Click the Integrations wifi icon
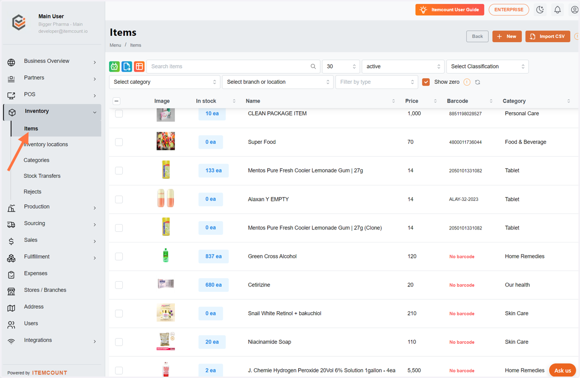Viewport: 580px width, 378px height. (x=11, y=341)
